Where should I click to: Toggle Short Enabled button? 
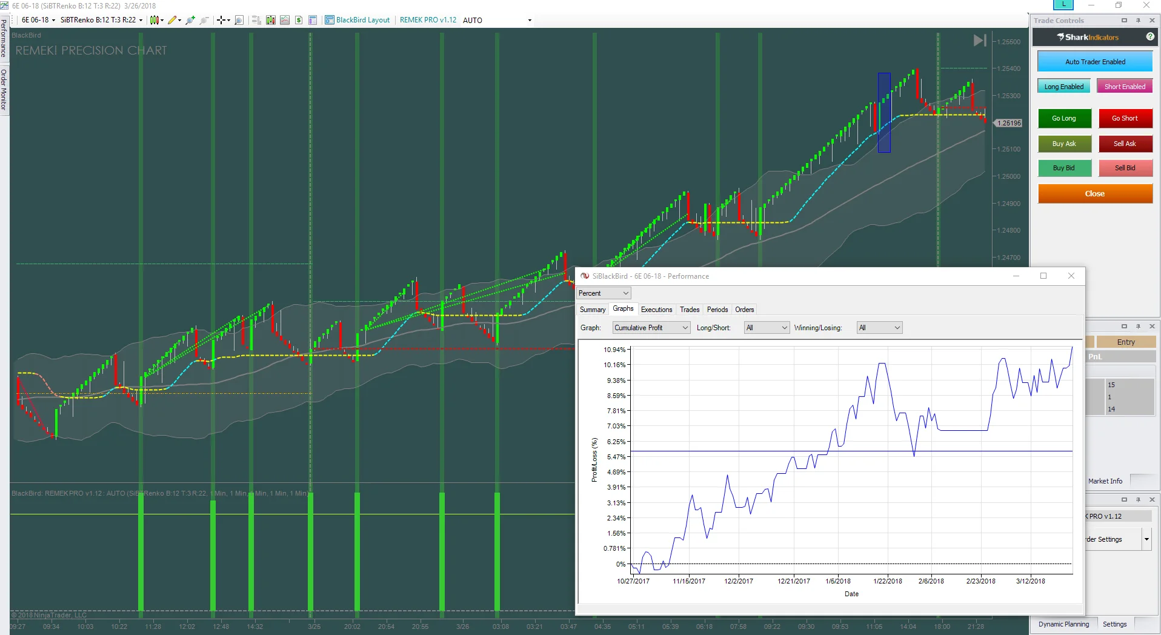click(1125, 87)
